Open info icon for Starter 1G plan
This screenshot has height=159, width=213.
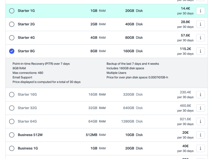tap(200, 11)
